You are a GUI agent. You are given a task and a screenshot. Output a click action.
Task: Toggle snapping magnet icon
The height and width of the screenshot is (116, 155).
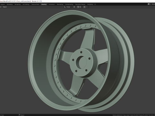(78, 7)
